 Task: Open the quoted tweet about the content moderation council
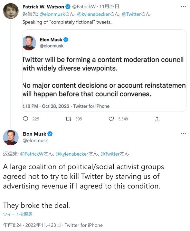pyautogui.click(x=104, y=71)
